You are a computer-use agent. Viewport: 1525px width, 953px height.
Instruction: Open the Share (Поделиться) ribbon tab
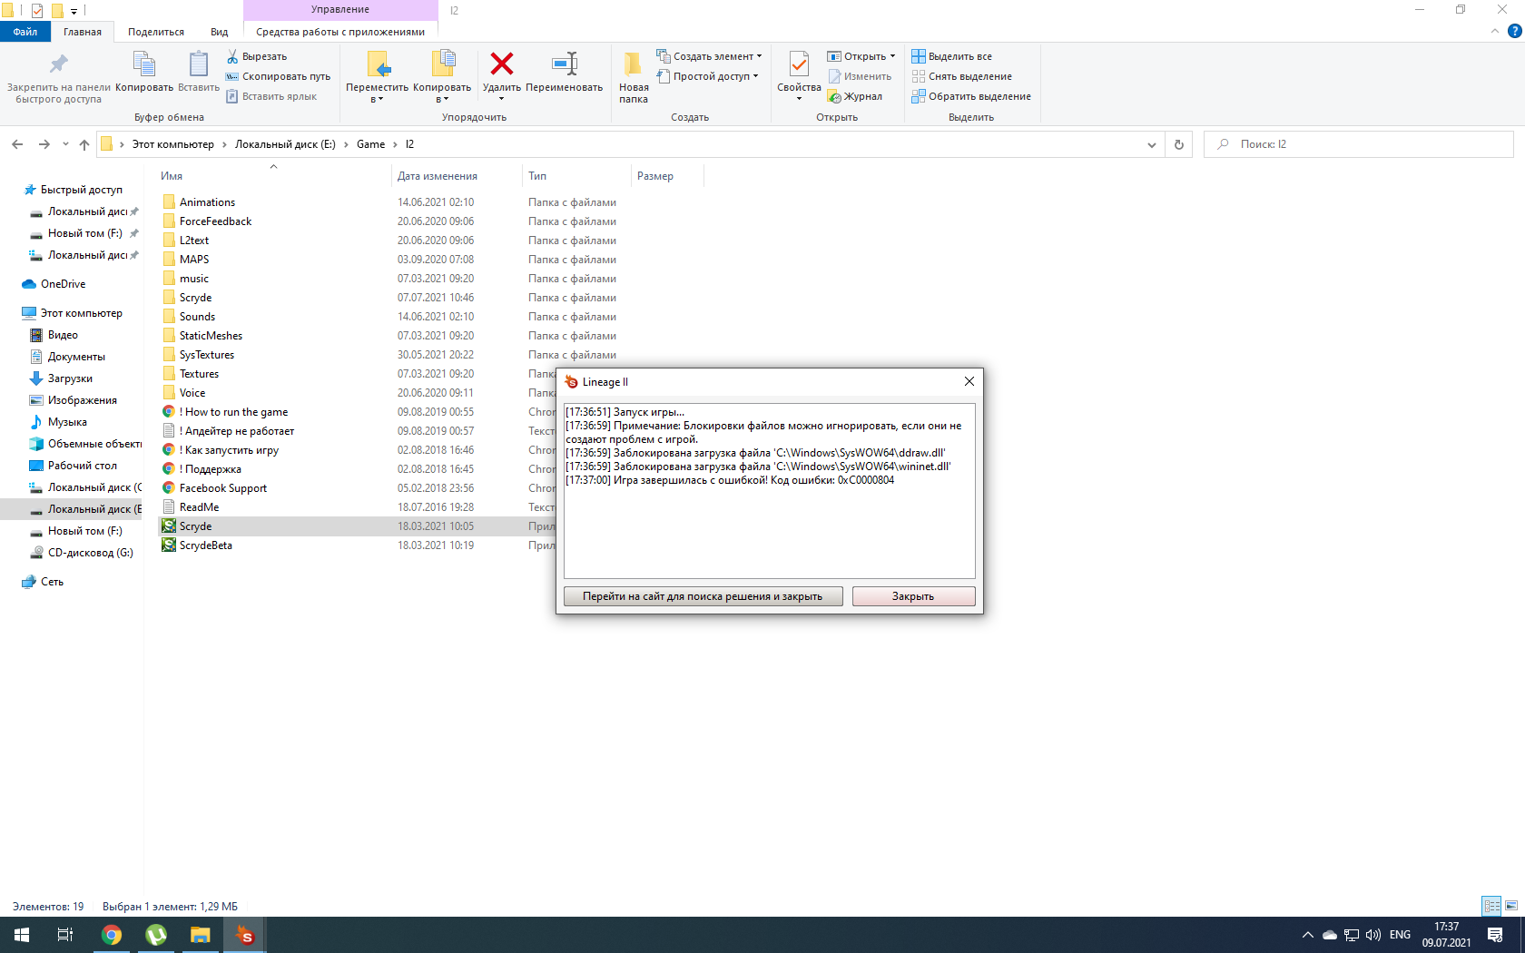pos(155,32)
